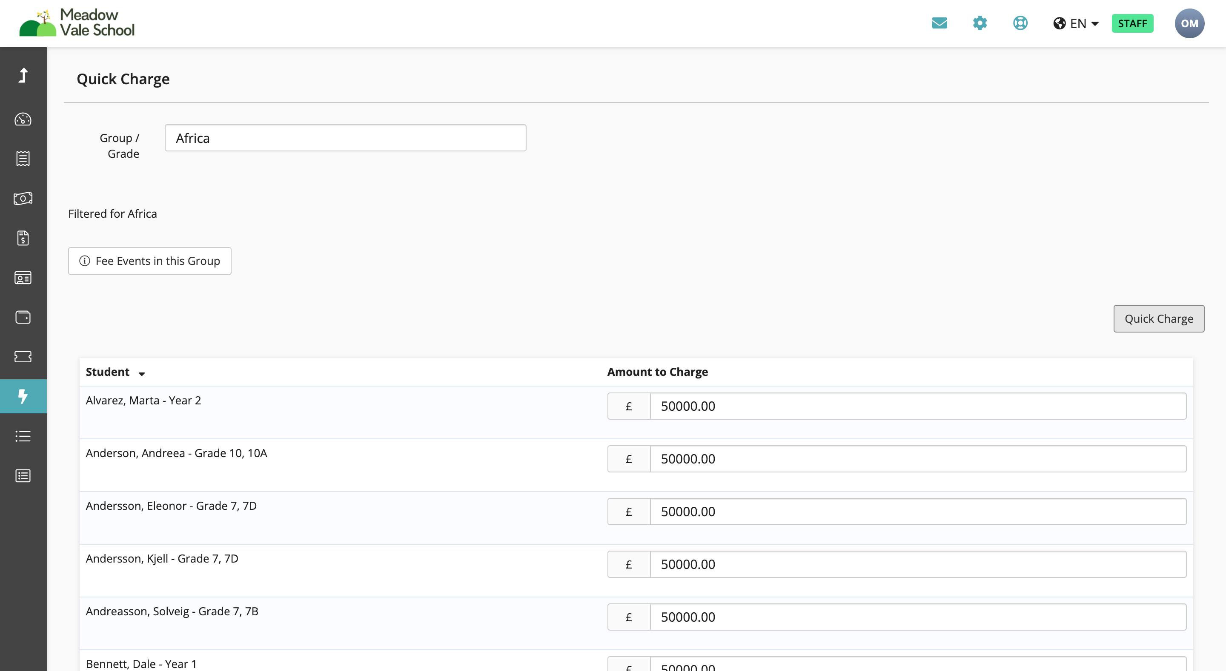The image size is (1226, 671).
Task: Open Fee Events in this Group
Action: (x=149, y=261)
